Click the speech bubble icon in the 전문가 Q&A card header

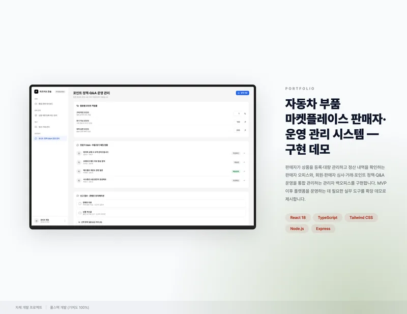click(78, 145)
